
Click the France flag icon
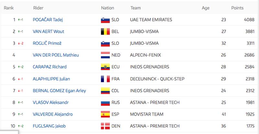click(x=106, y=79)
